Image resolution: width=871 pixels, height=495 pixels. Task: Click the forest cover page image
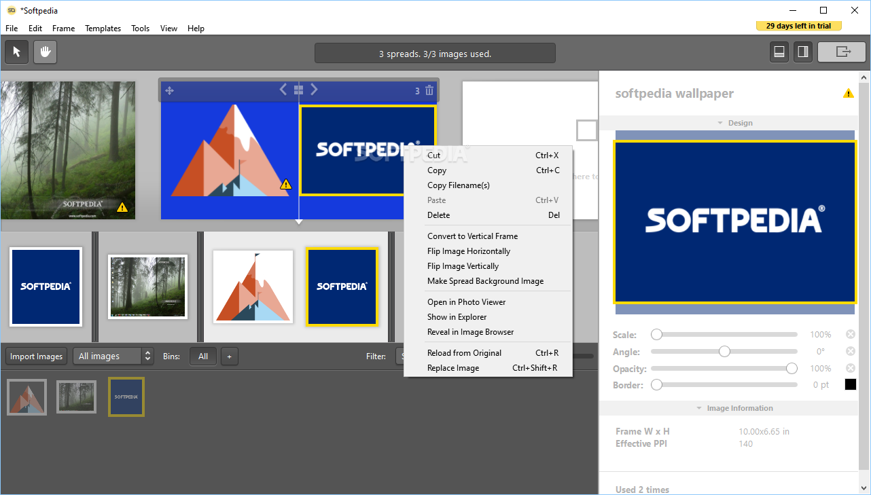coord(67,150)
